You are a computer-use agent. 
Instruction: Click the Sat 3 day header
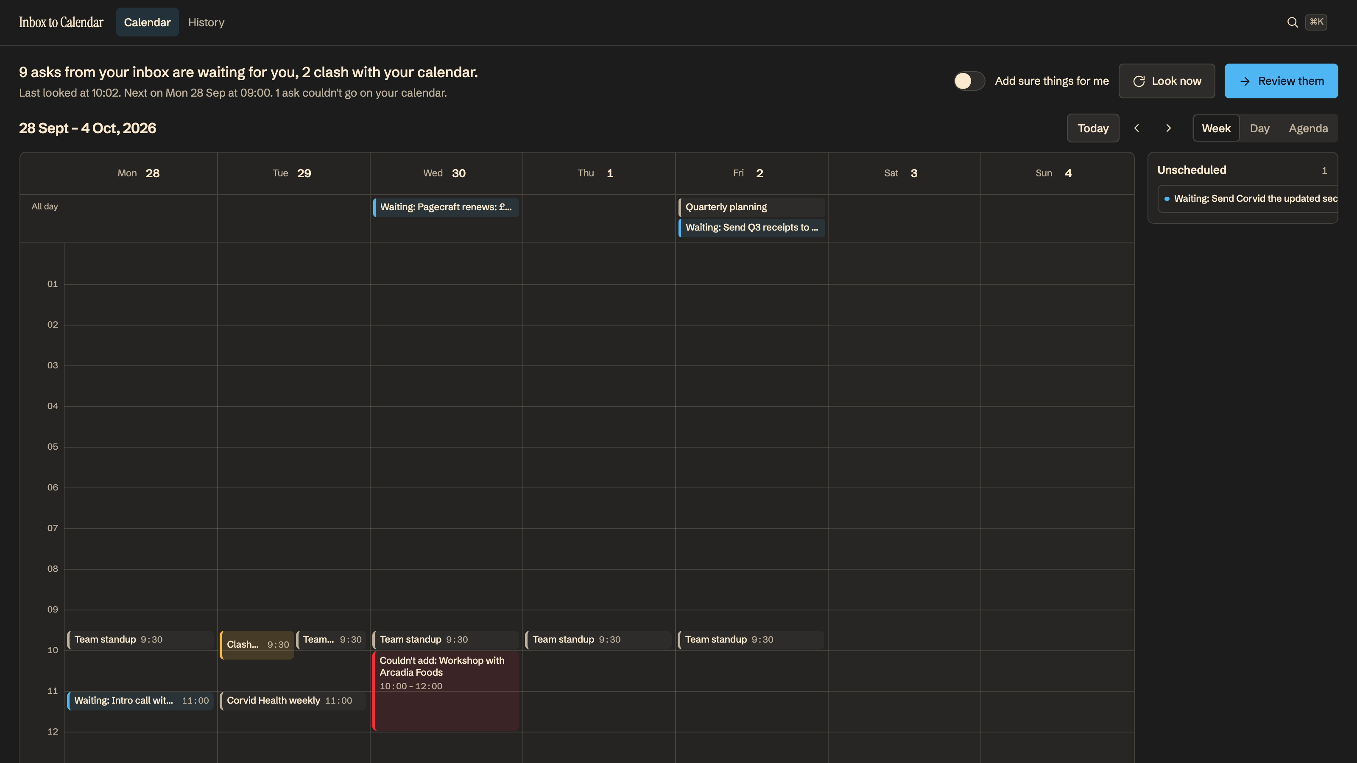coord(901,173)
